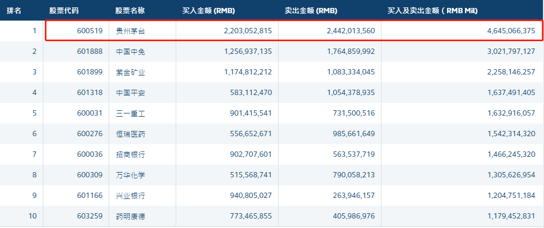Select stock code 600036

(90, 154)
